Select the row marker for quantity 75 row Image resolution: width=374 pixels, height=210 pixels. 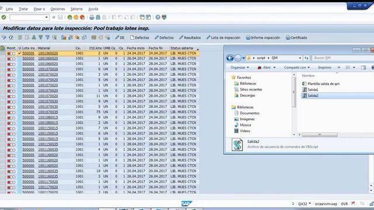tap(2, 112)
